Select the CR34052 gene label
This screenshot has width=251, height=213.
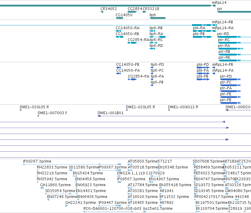[x=109, y=9]
